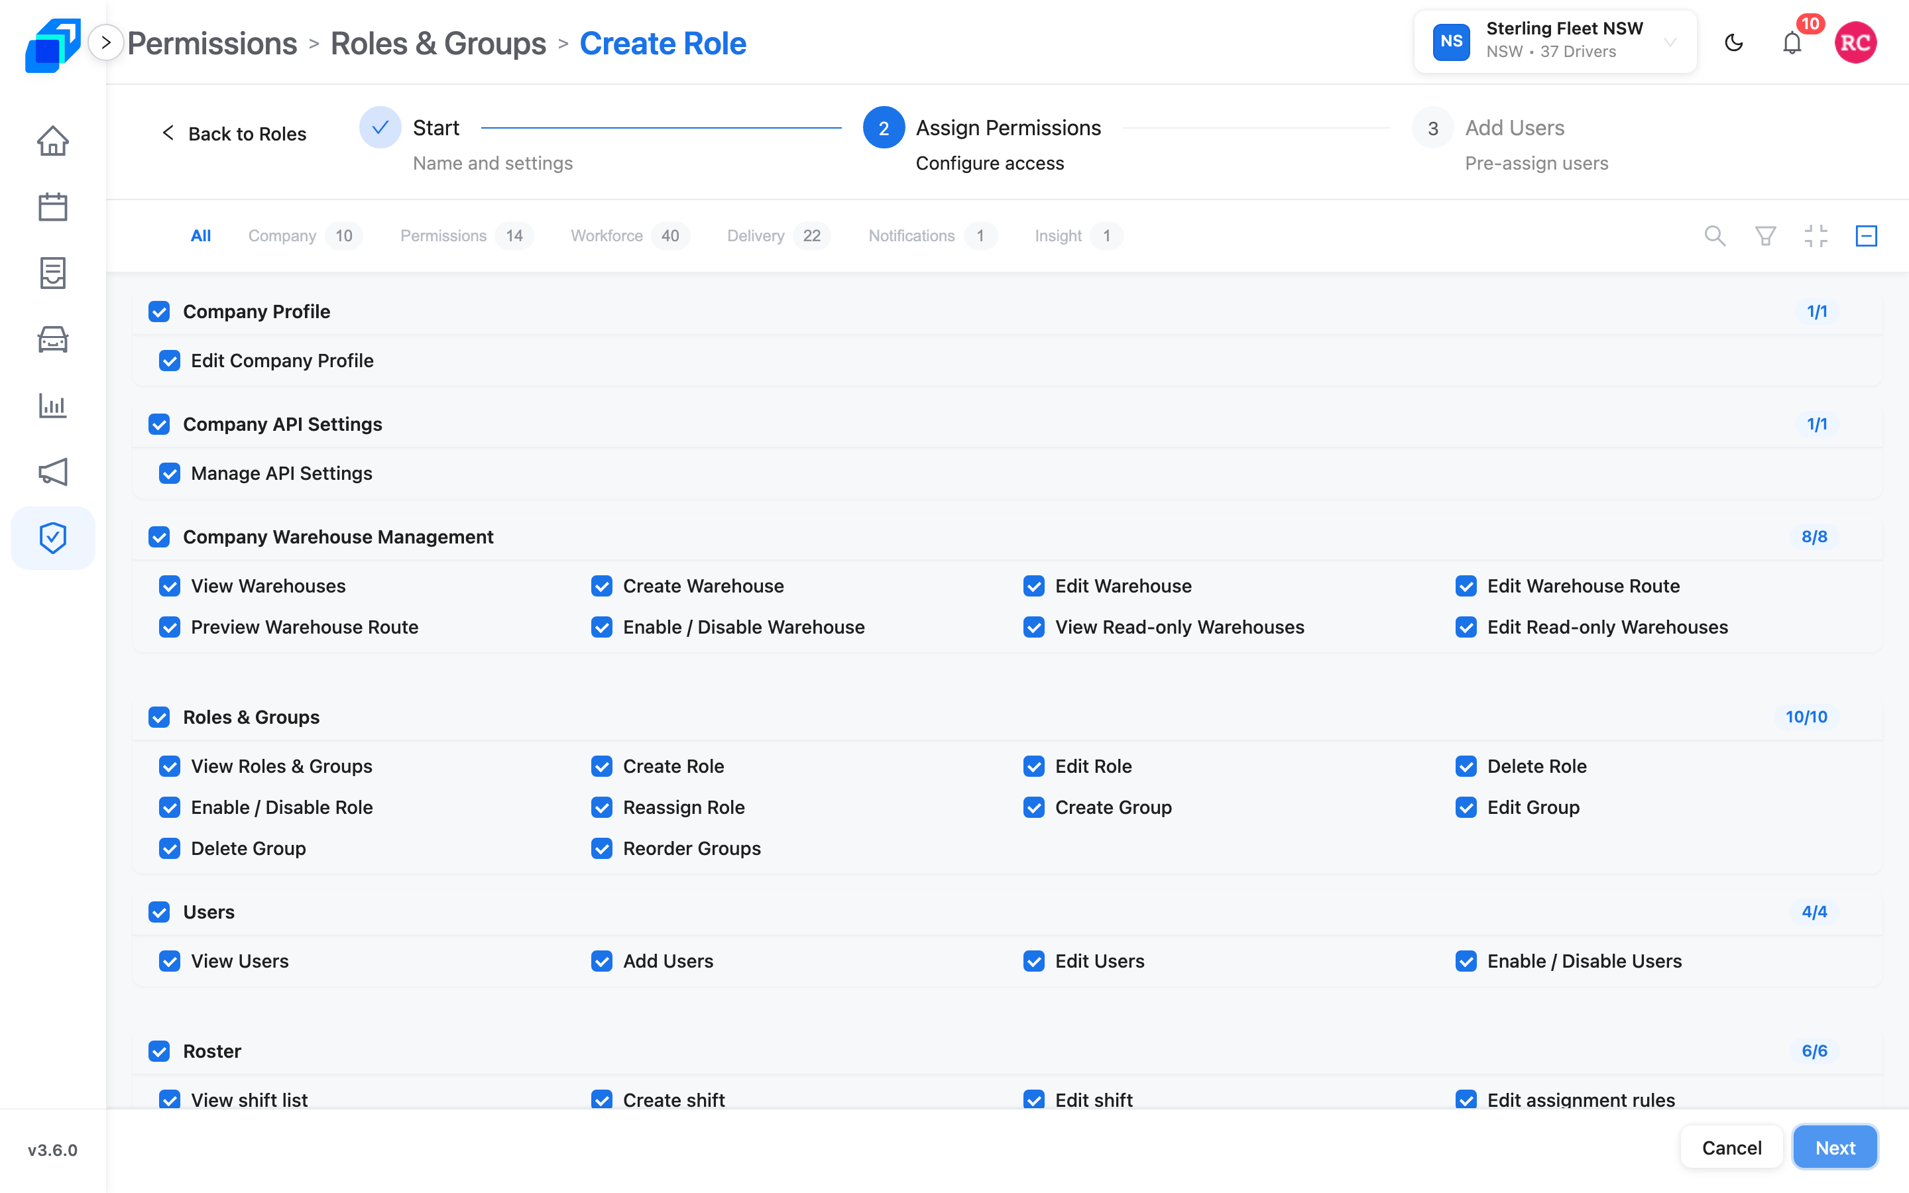Open notifications bell icon

coord(1792,42)
